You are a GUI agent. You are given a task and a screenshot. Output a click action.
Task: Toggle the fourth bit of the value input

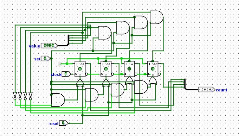point(53,45)
